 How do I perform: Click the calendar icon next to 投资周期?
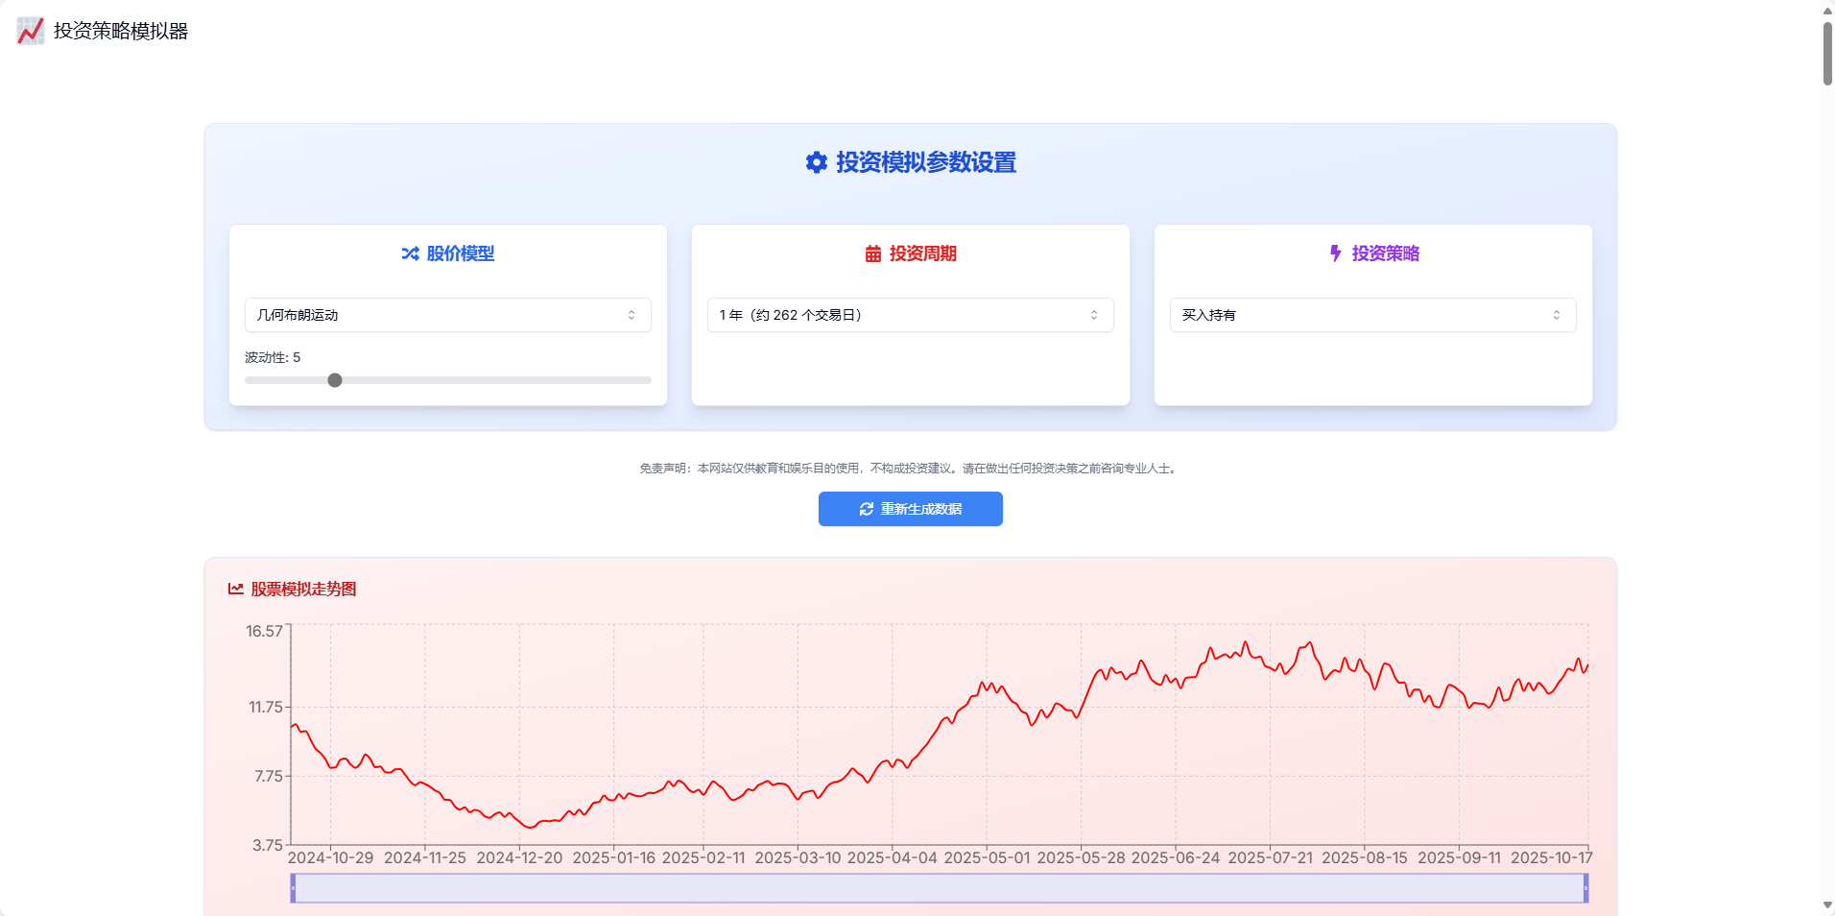(x=873, y=253)
